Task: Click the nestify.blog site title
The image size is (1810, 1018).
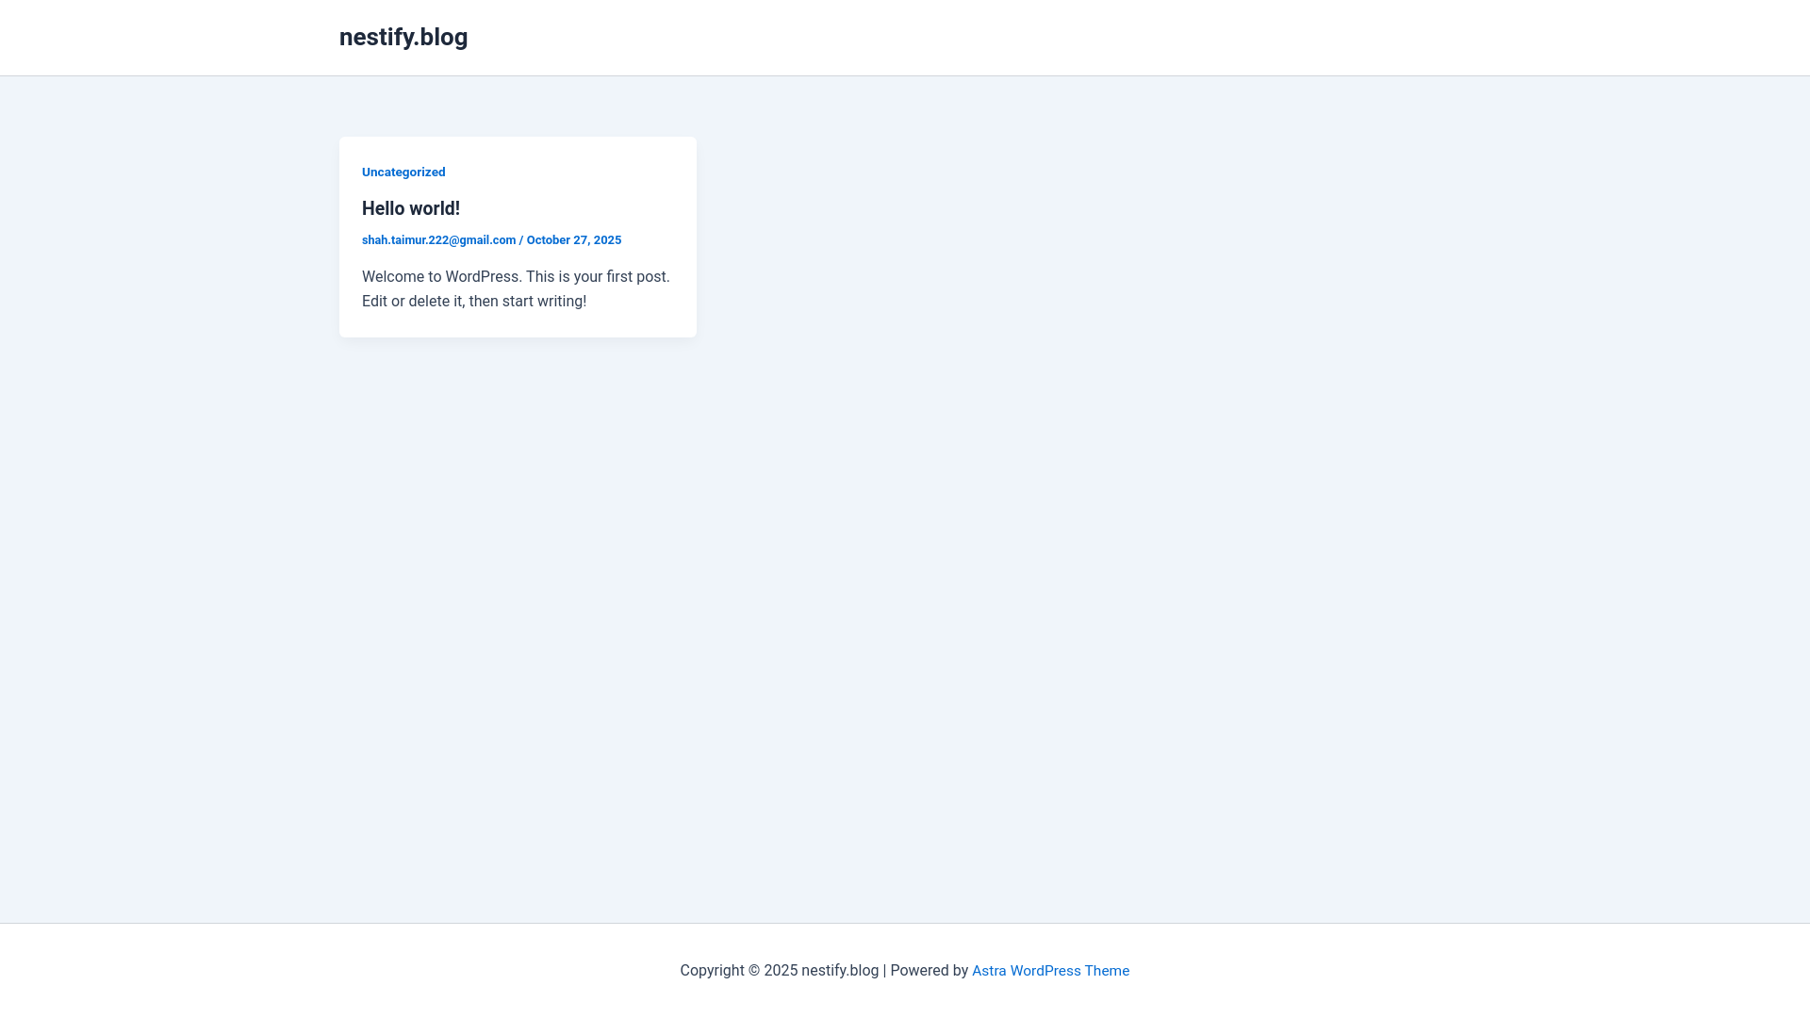Action: point(403,37)
